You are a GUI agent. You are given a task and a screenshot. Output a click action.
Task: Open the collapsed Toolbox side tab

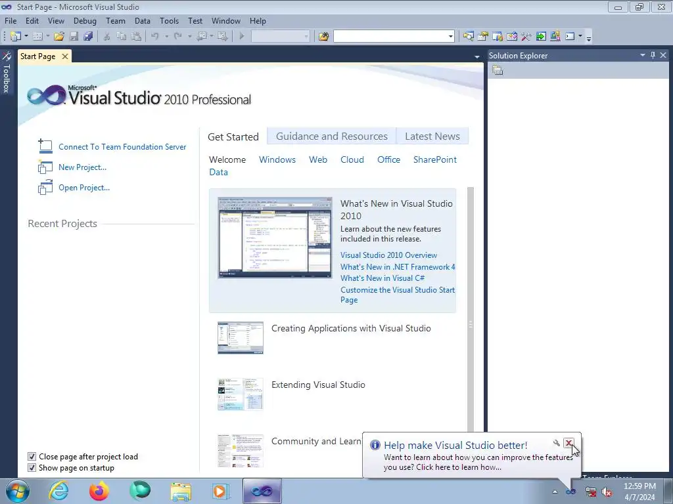pos(7,72)
